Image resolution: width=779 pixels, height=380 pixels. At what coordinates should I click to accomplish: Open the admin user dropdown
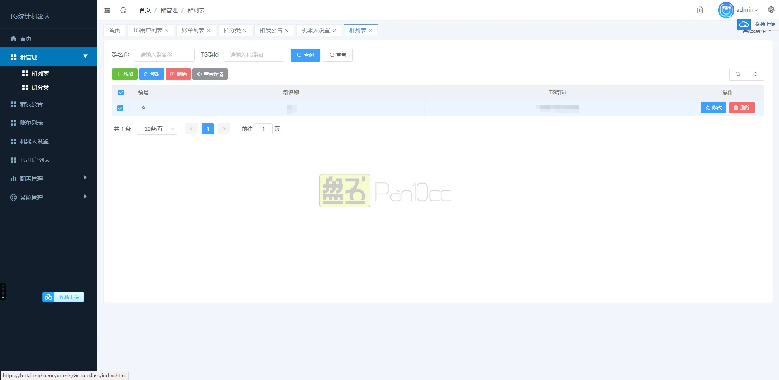click(x=747, y=10)
